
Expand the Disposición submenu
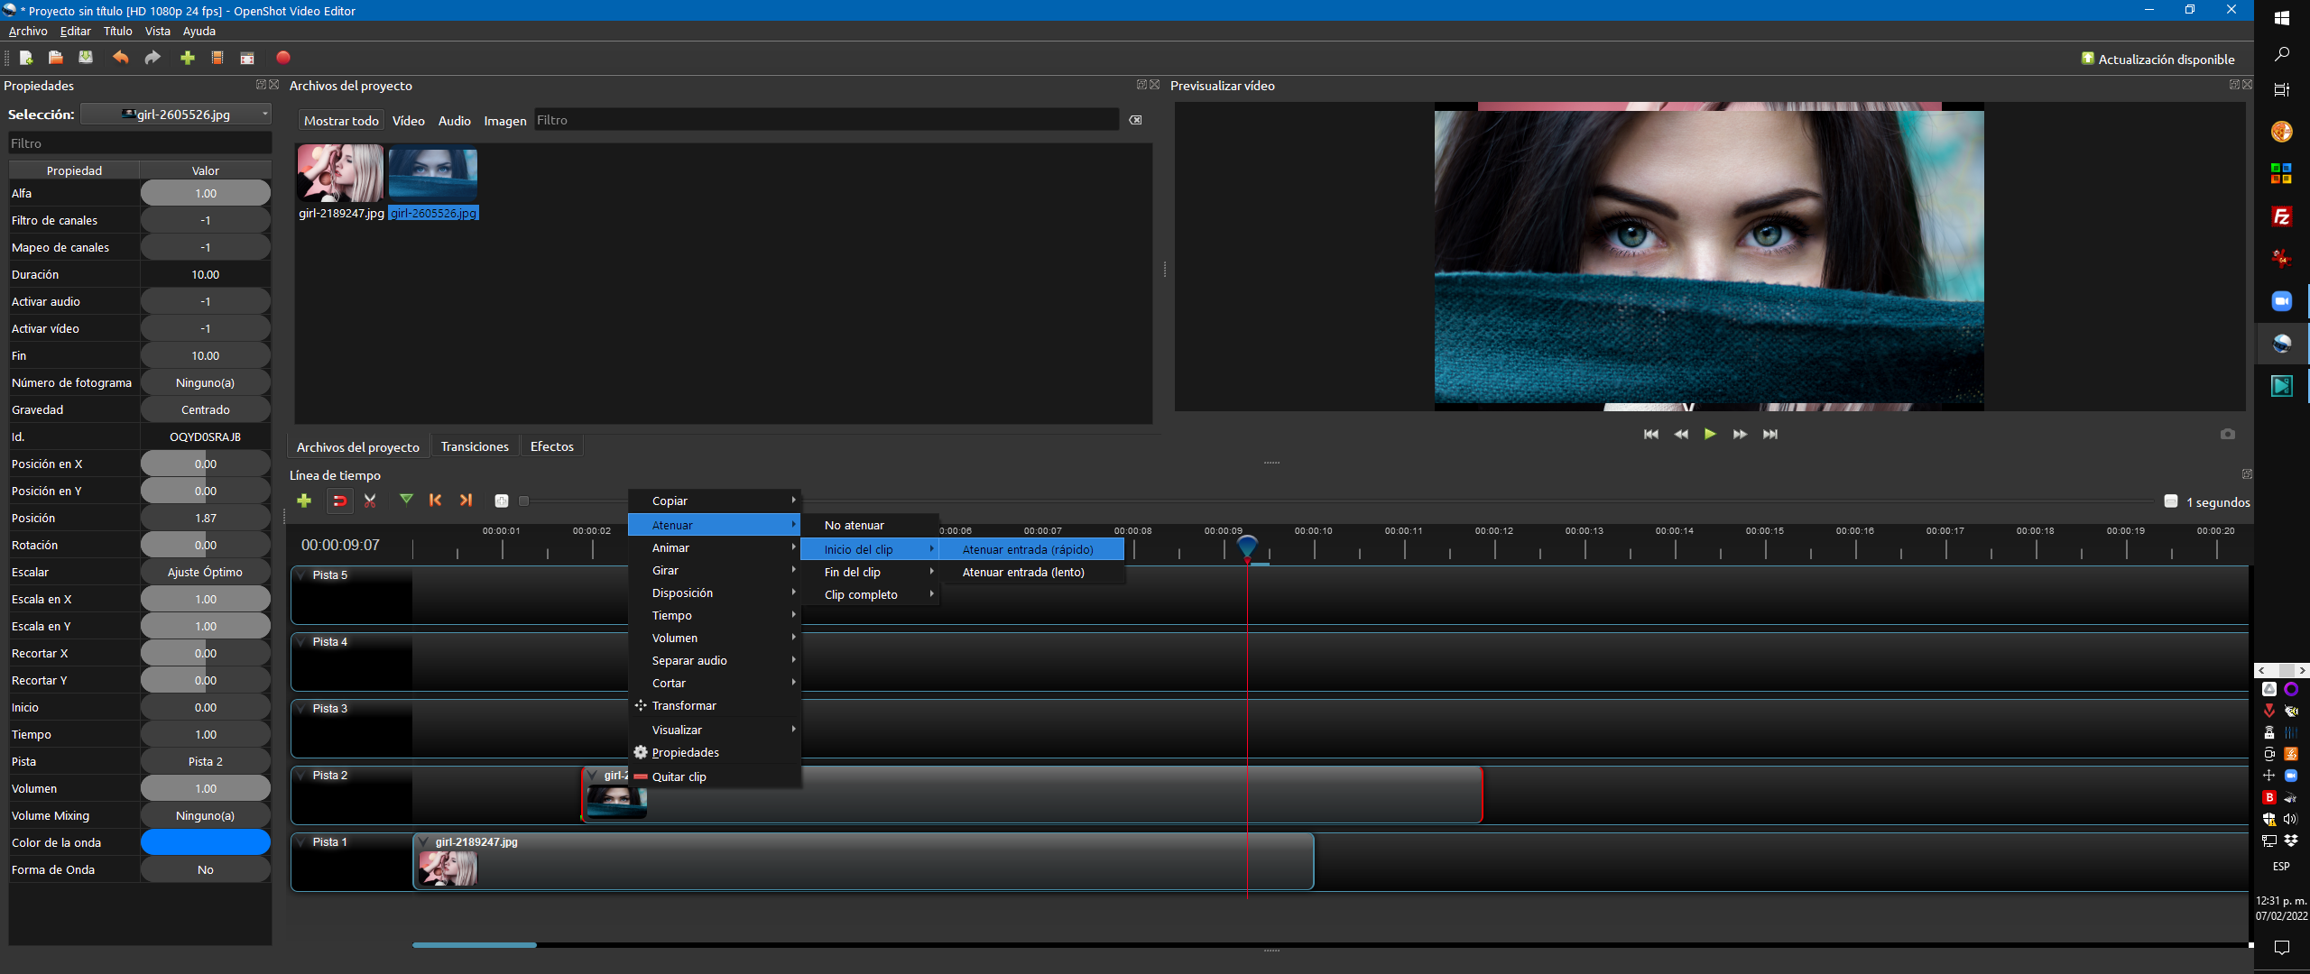(714, 593)
